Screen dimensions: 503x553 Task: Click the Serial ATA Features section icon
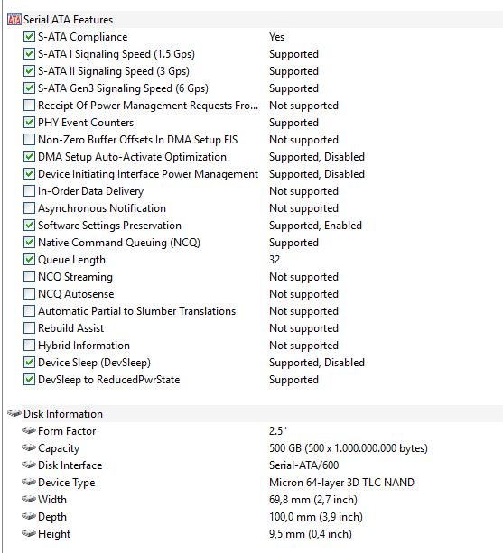click(x=14, y=20)
